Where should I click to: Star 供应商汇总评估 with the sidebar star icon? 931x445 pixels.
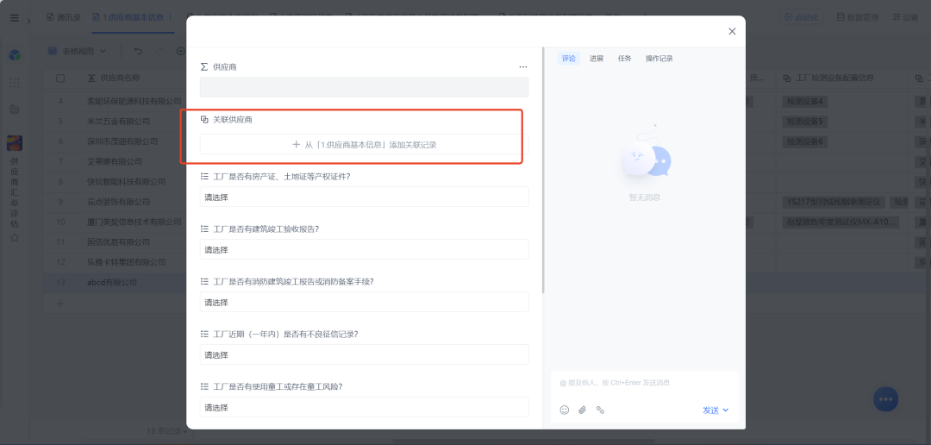click(x=15, y=237)
